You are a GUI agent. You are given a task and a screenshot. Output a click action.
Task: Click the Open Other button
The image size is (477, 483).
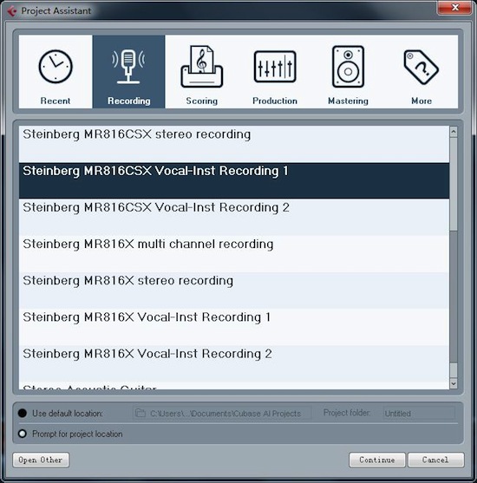click(41, 460)
